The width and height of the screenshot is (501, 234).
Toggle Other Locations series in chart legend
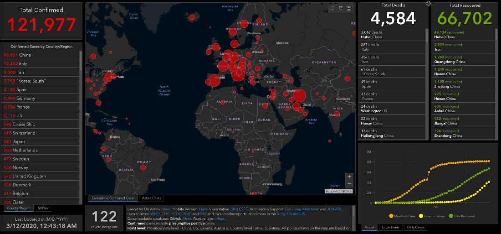pyautogui.click(x=432, y=216)
